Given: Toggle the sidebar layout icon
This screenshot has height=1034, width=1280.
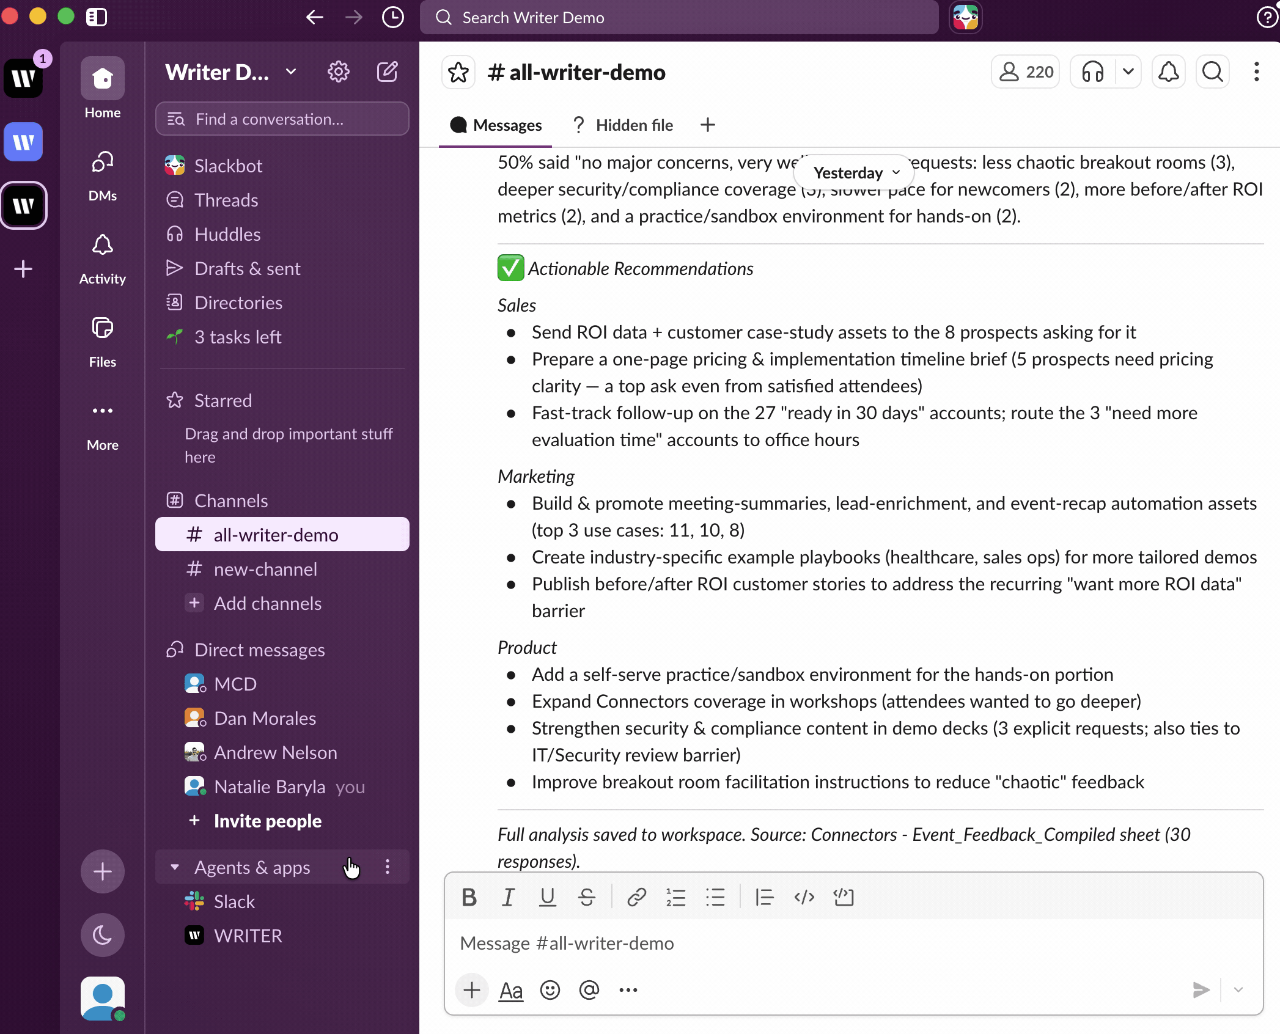Looking at the screenshot, I should [x=97, y=17].
